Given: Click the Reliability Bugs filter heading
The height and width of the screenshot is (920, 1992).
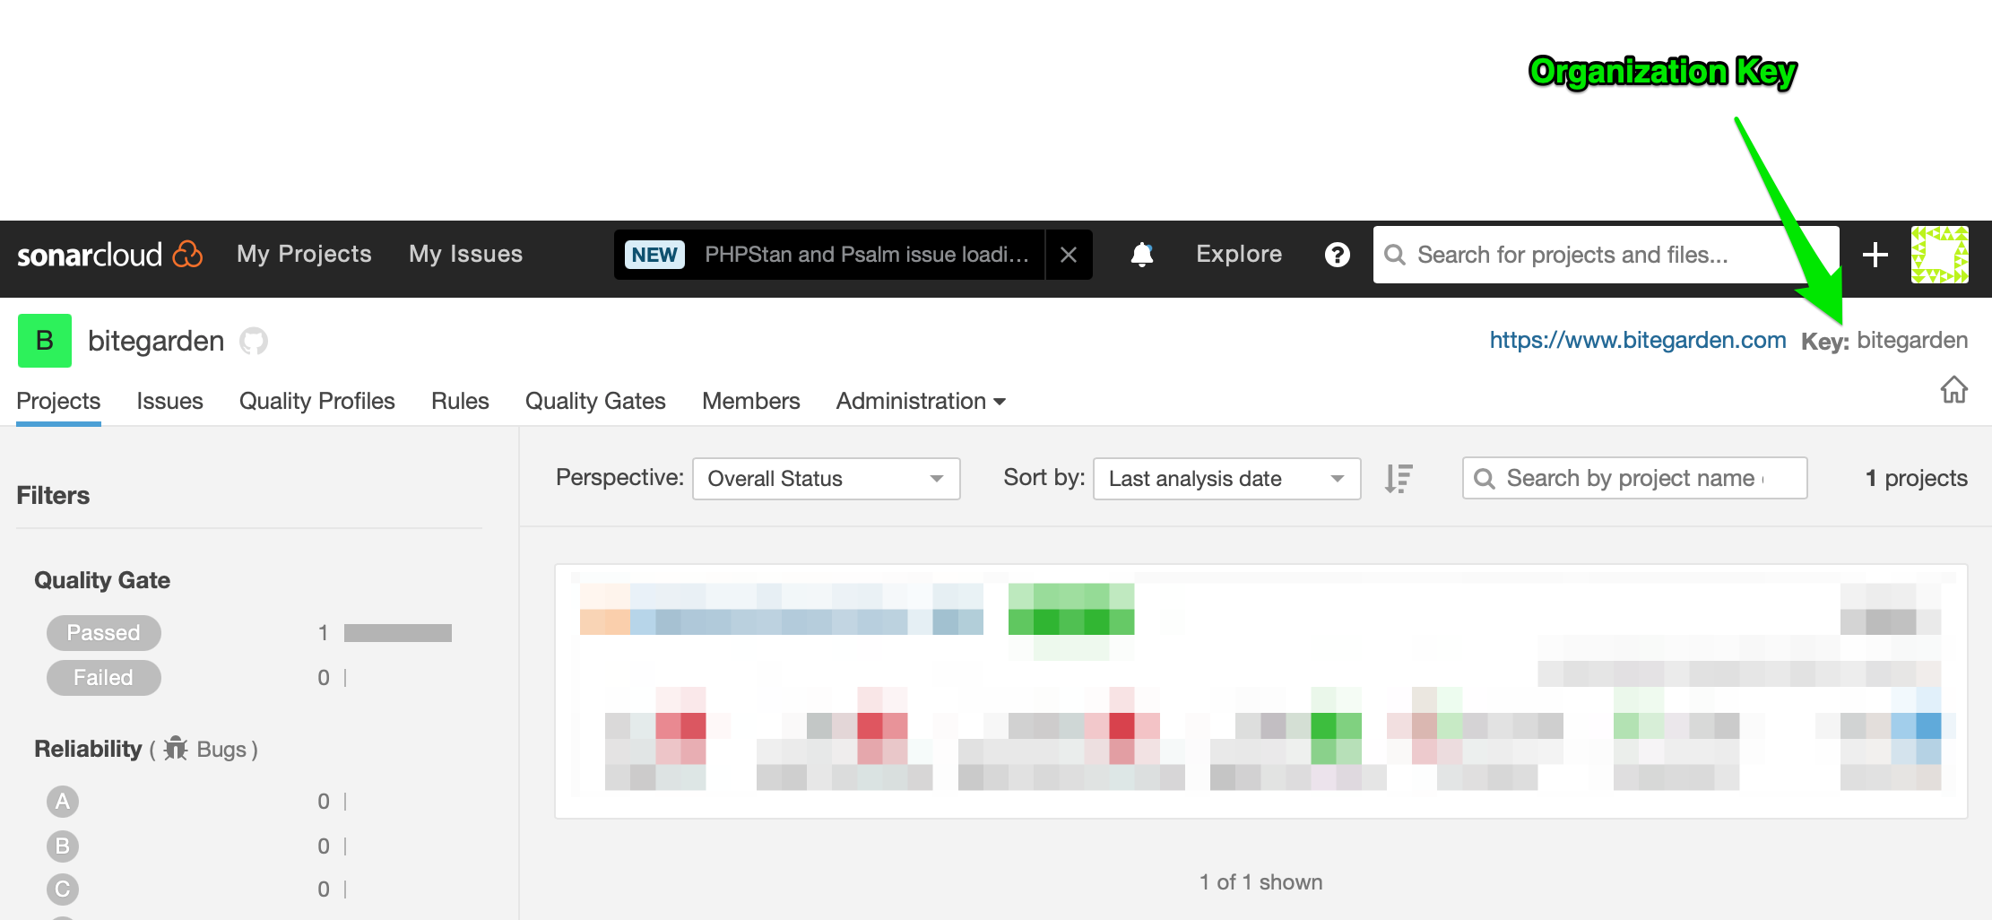Looking at the screenshot, I should coord(146,749).
